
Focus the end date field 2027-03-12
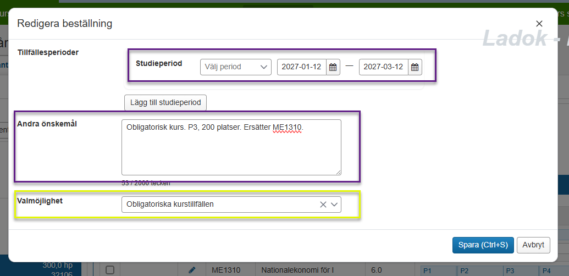coord(383,67)
